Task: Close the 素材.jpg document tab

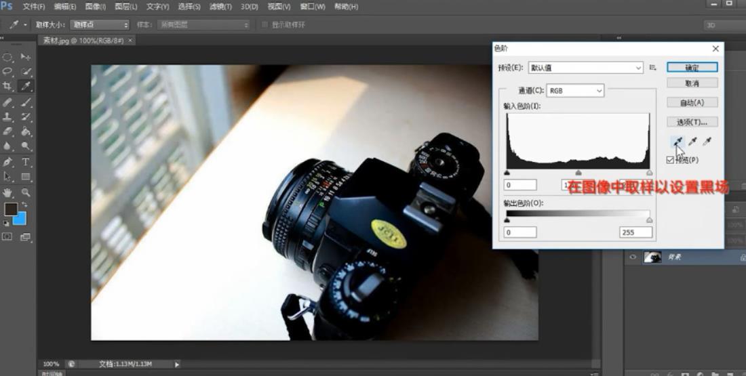Action: coord(131,41)
